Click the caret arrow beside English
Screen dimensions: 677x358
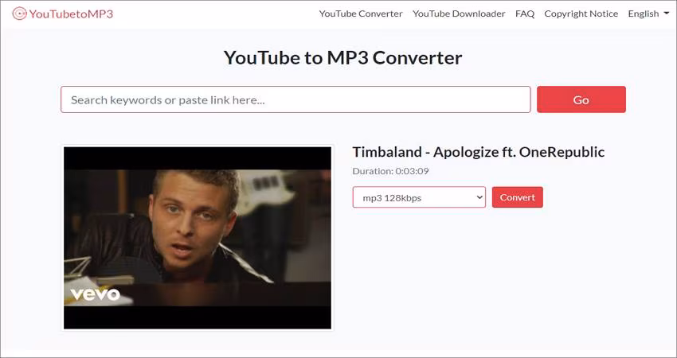coord(666,14)
